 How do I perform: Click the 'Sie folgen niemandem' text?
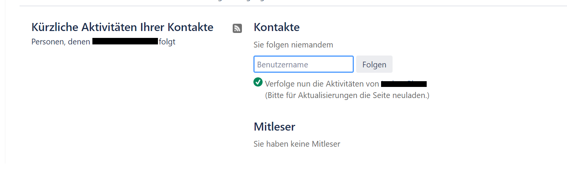293,45
